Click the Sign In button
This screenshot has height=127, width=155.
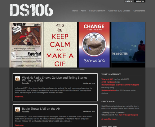point(129,1)
